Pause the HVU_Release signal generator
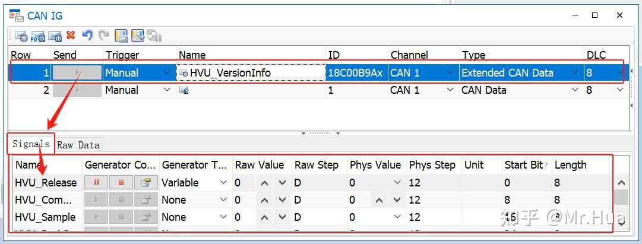Image resolution: width=642 pixels, height=244 pixels. click(96, 183)
